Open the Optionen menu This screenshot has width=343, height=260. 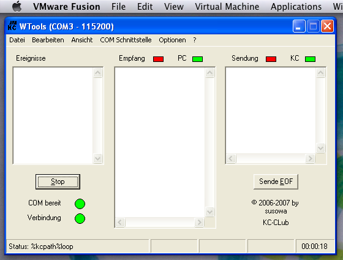[x=172, y=40]
